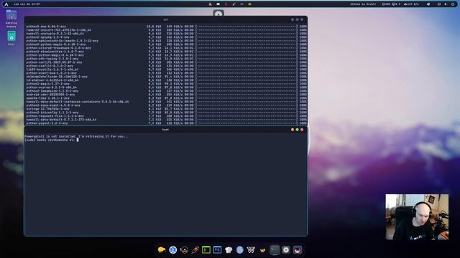Open the trash bin desktop icon
460x258 pixels.
click(11, 37)
